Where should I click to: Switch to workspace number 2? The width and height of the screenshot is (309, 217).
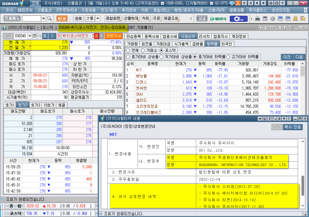(244, 3)
